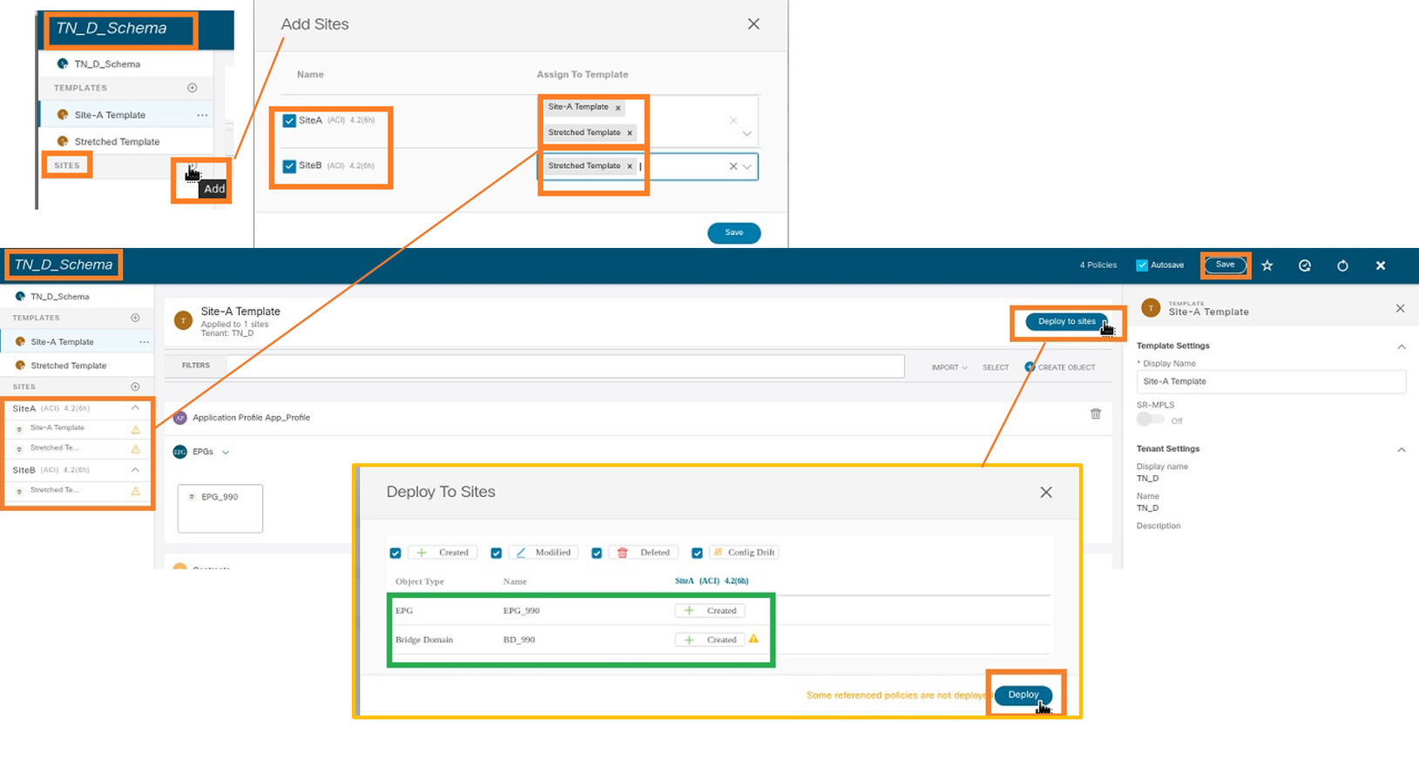This screenshot has width=1419, height=772.
Task: Clear SiteB template selection with X
Action: pyautogui.click(x=733, y=166)
